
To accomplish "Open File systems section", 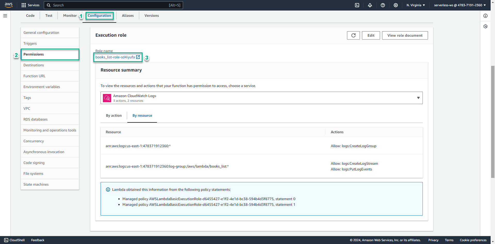I will [x=50, y=174].
